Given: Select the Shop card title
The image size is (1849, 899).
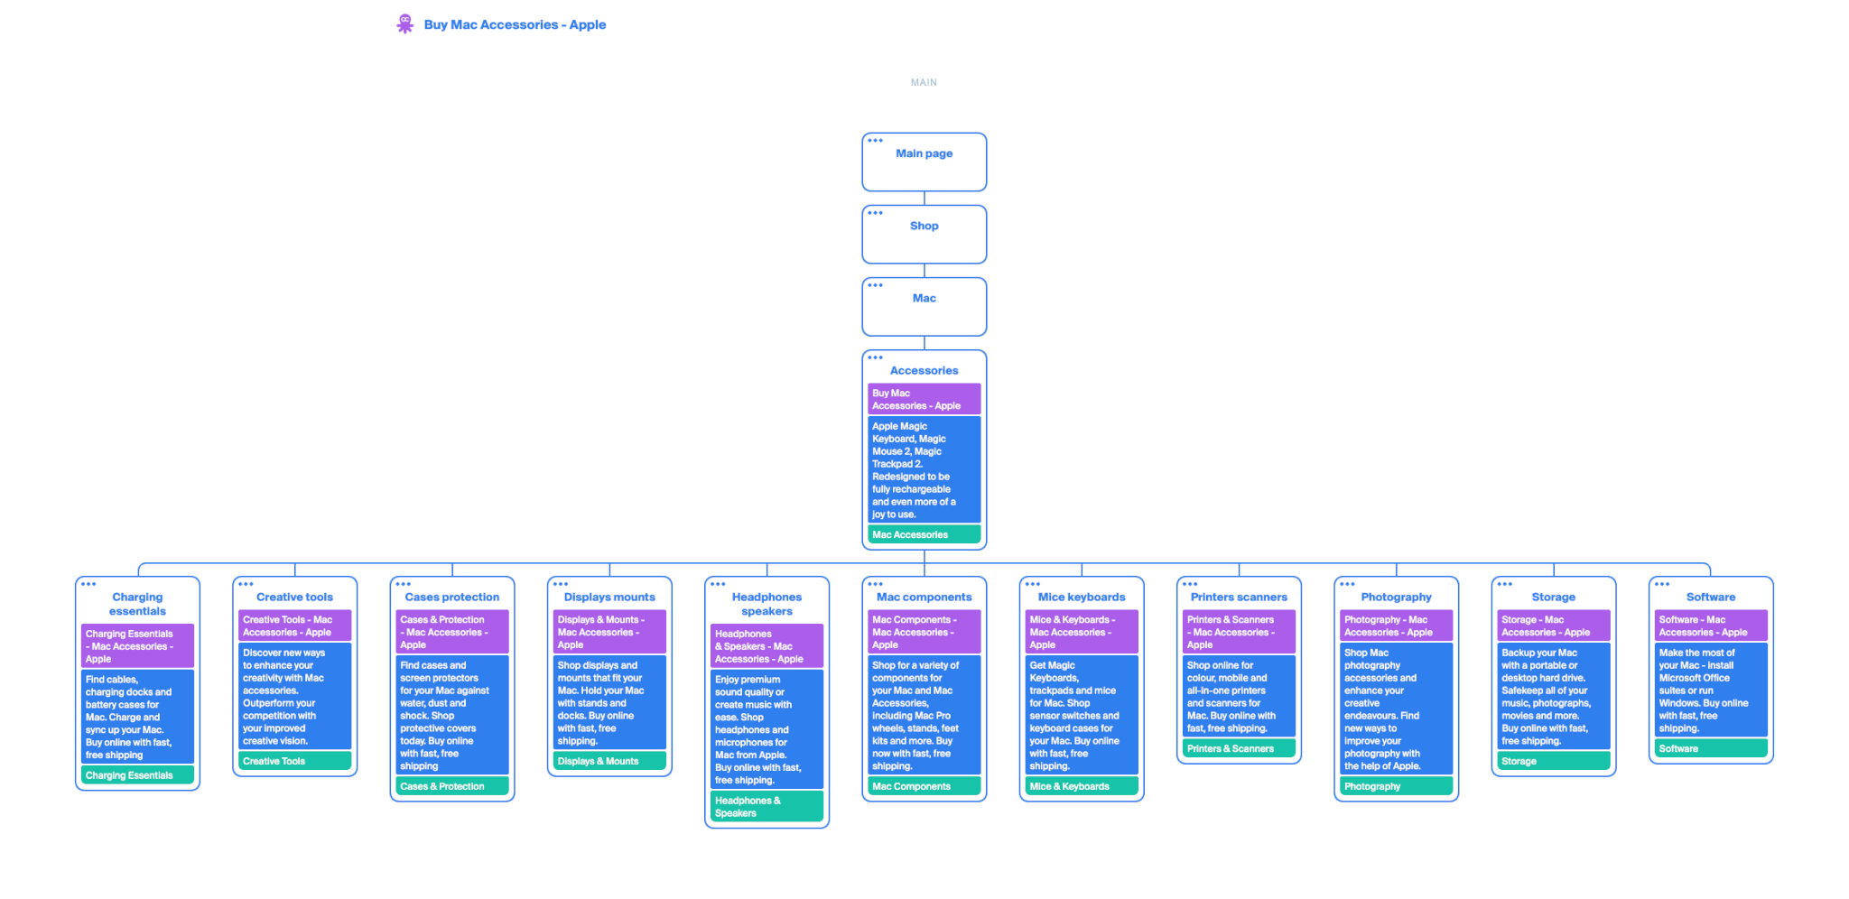Looking at the screenshot, I should point(924,226).
